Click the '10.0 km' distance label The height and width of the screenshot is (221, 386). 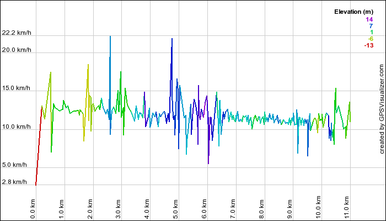click(318, 207)
